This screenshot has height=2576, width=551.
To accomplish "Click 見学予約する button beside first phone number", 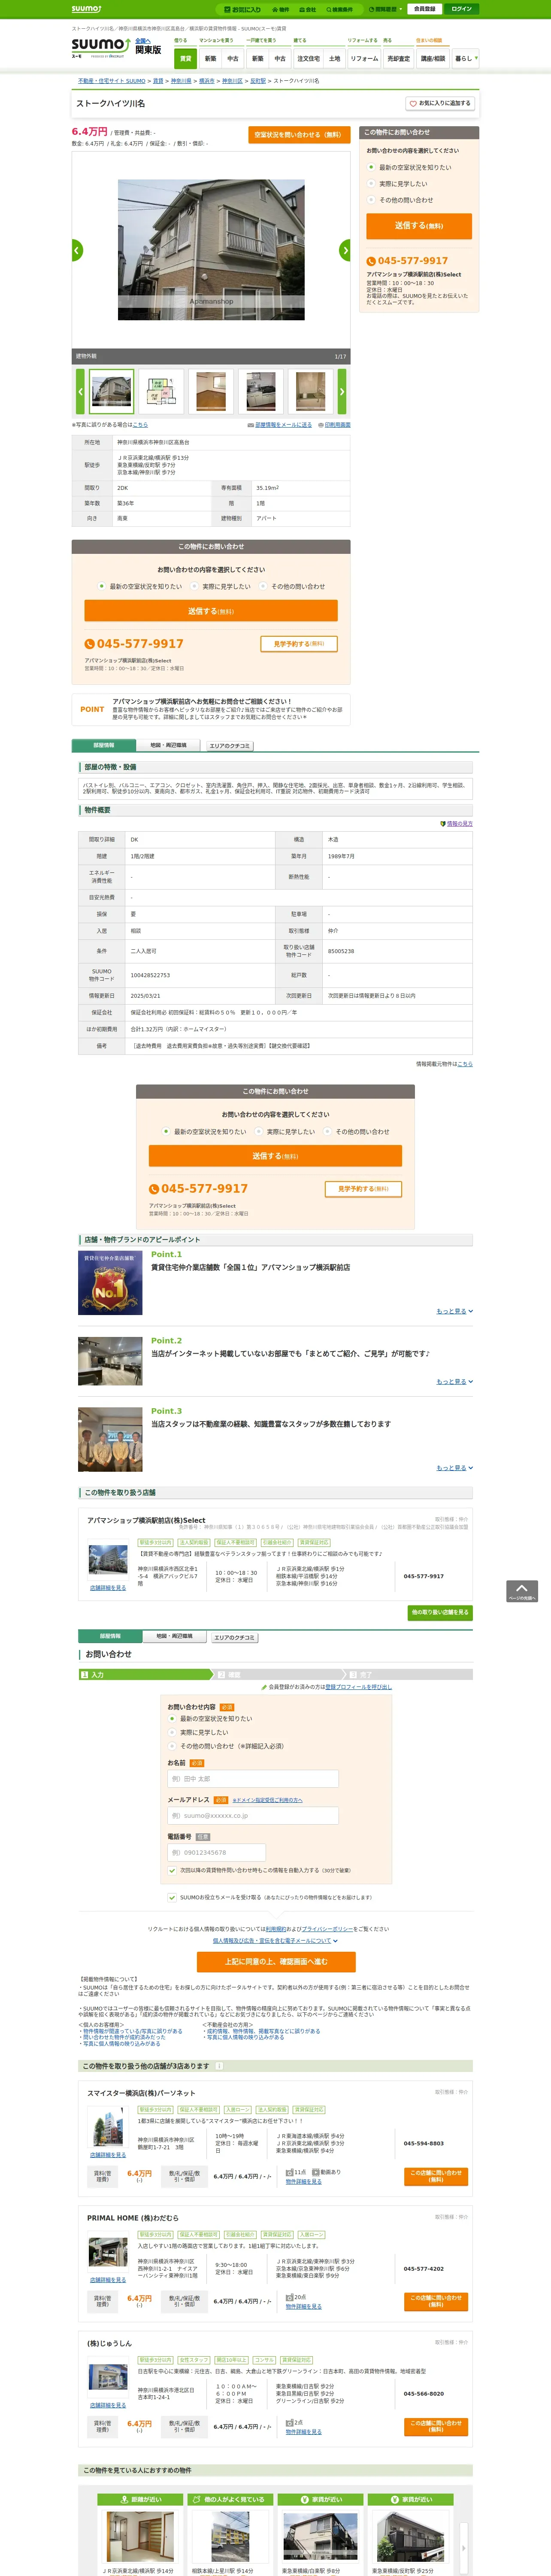I will pyautogui.click(x=299, y=644).
